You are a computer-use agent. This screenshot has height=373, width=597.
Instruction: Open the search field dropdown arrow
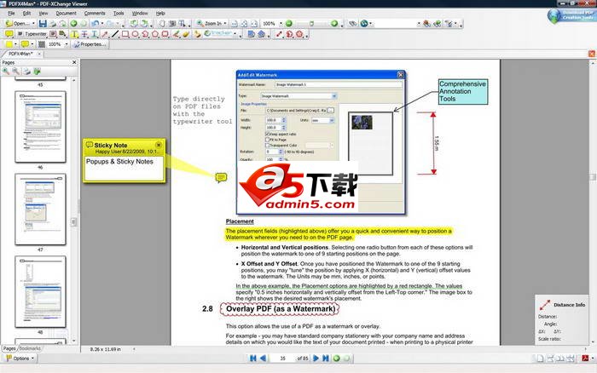click(x=419, y=24)
